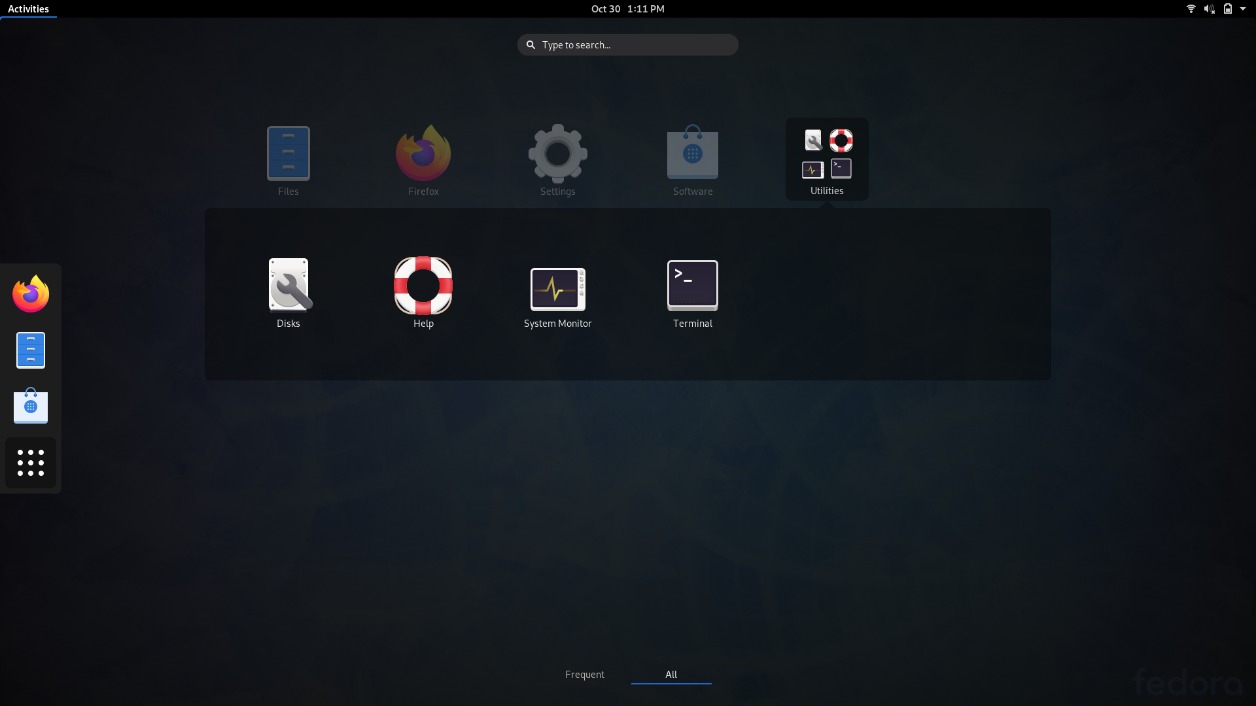Launch Firefox from the app grid
Image resolution: width=1256 pixels, height=706 pixels.
coord(423,160)
